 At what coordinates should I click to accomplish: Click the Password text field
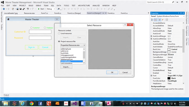point(40,38)
